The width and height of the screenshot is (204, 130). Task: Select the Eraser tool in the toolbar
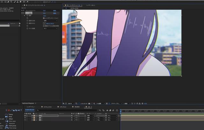pyautogui.click(x=20, y=2)
